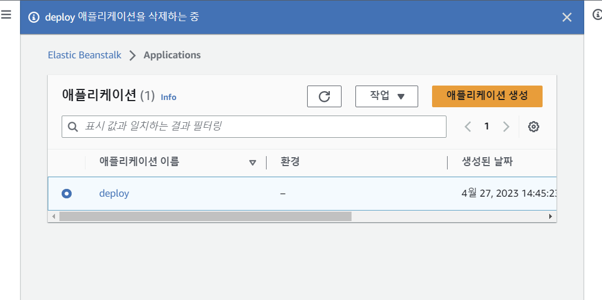Image resolution: width=602 pixels, height=300 pixels.
Task: Select the deploy row radio button
Action: 67,193
